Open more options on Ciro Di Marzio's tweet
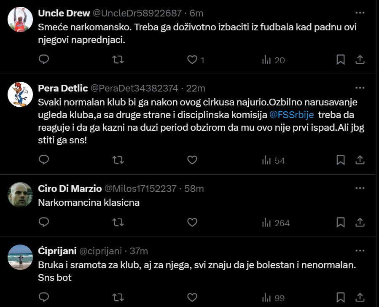 [360, 188]
